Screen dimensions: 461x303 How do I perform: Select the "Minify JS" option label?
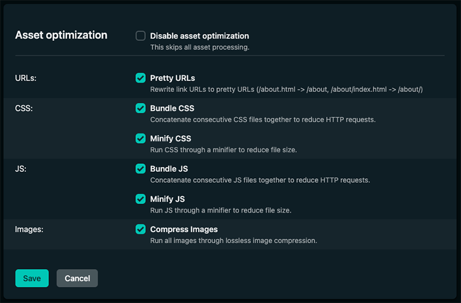167,199
